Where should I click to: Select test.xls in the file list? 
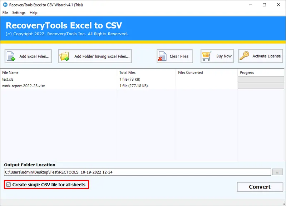8,79
